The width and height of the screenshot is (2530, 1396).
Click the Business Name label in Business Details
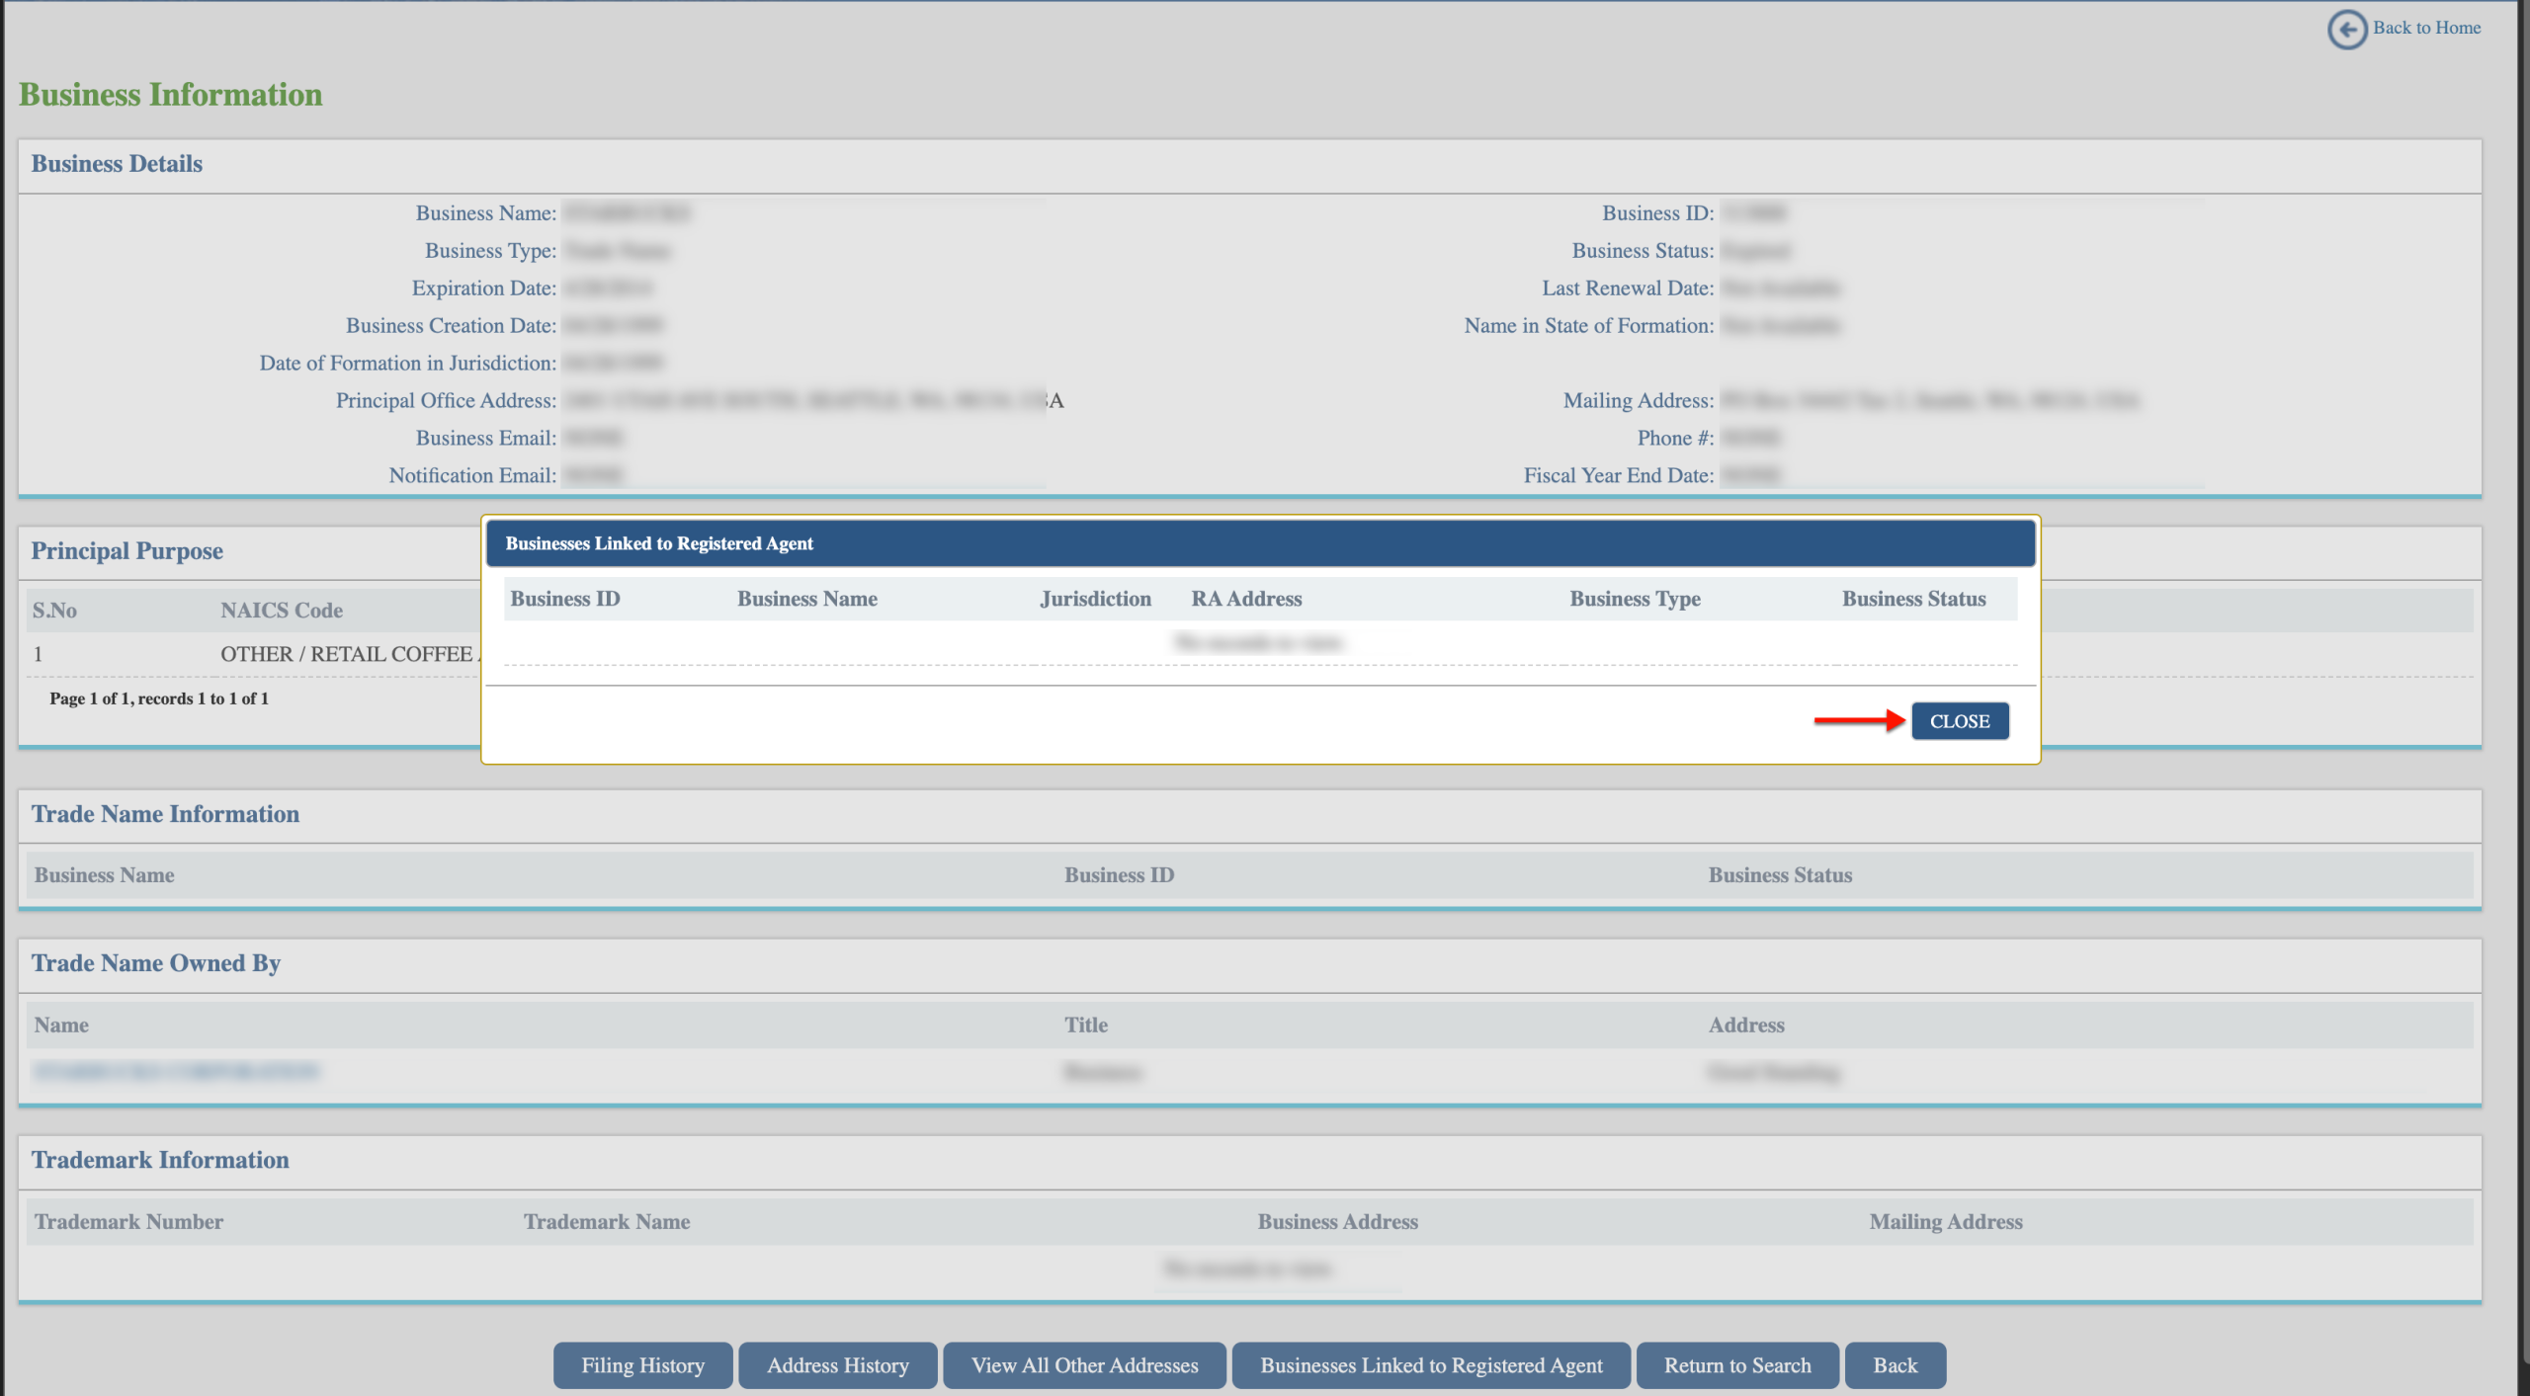pos(486,213)
